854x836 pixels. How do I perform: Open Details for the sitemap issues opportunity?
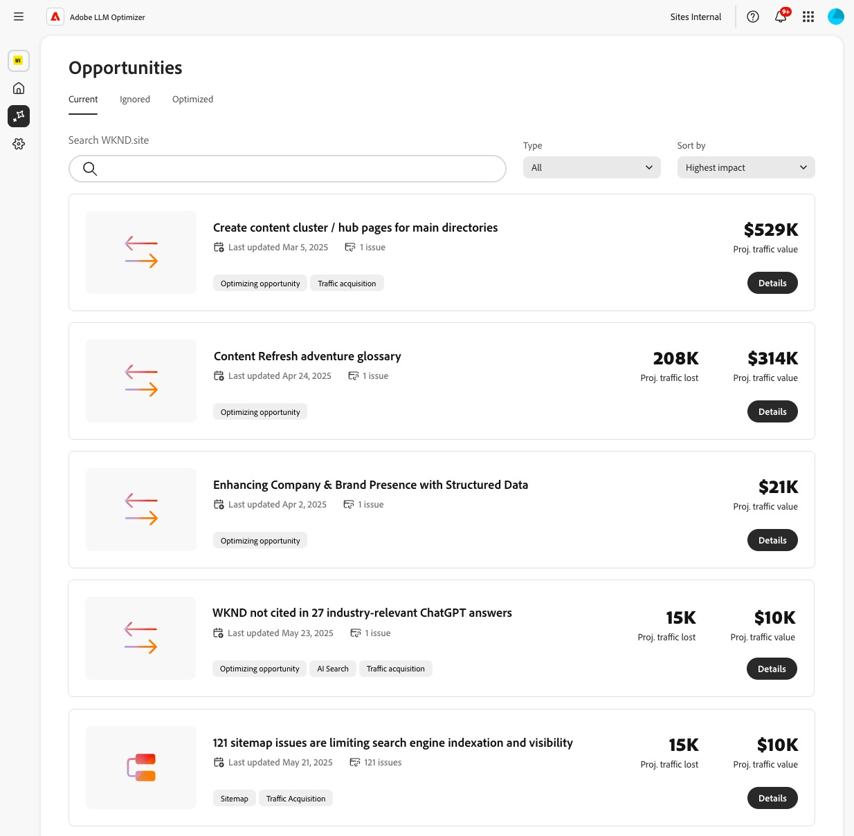coord(772,798)
